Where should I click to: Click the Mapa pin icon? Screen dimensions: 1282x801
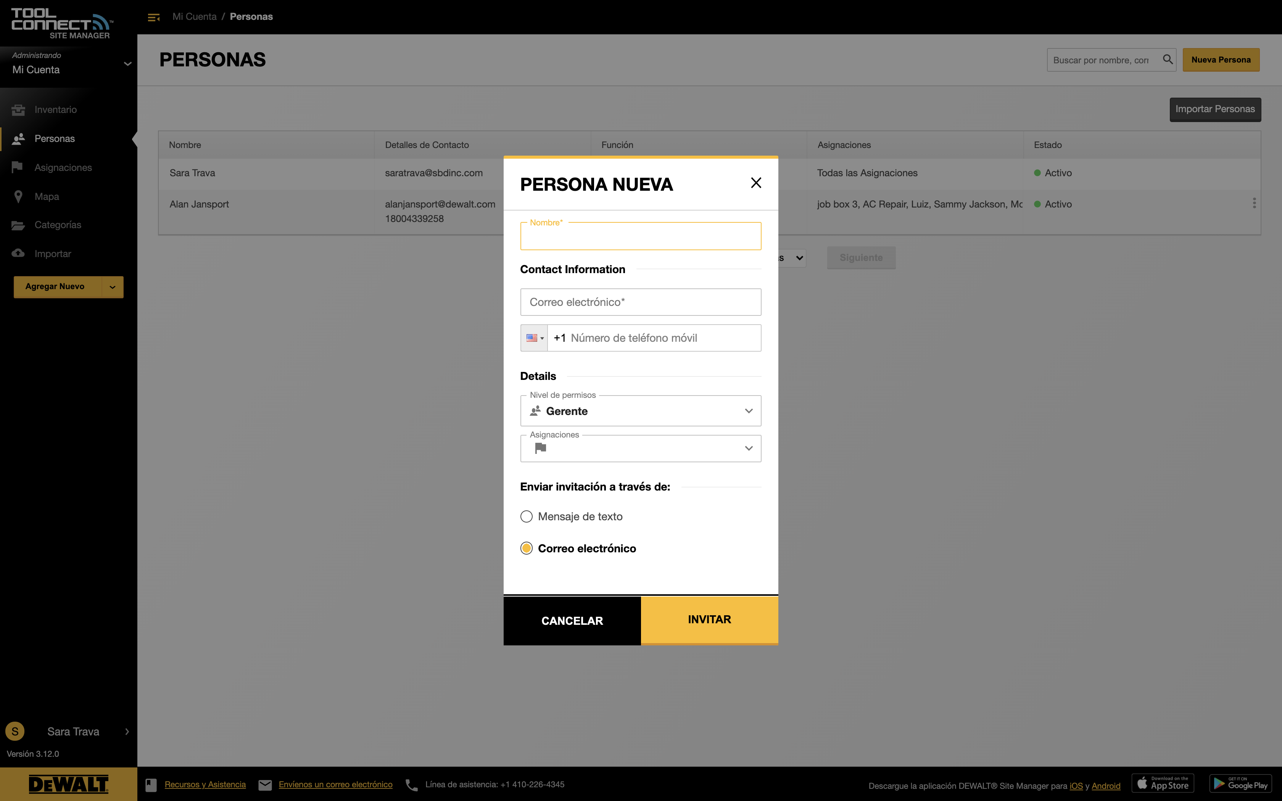[x=19, y=196]
